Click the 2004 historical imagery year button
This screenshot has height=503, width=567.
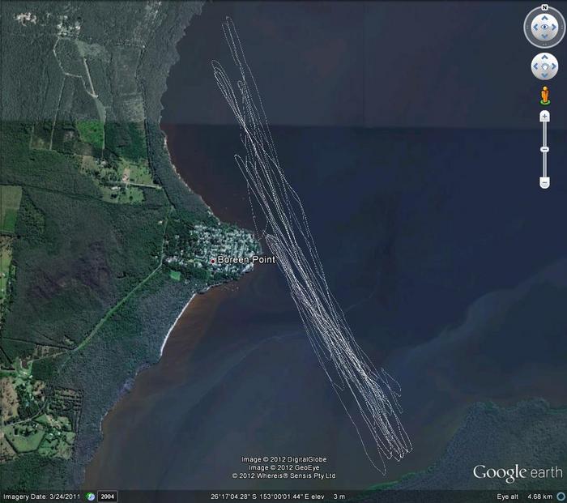108,497
